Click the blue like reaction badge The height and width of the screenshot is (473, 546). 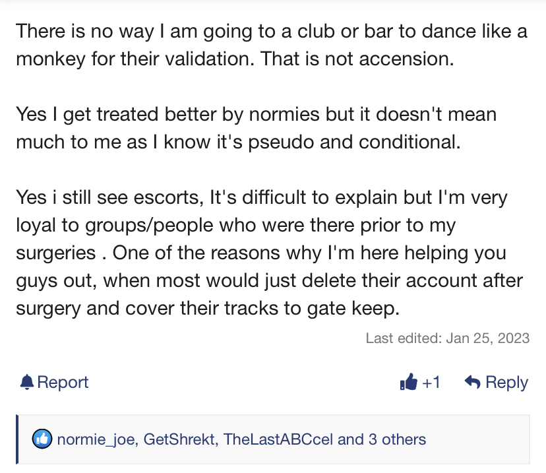tap(42, 439)
